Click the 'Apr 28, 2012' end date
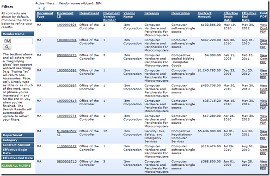This screenshot has width=270, height=176. click(x=247, y=163)
